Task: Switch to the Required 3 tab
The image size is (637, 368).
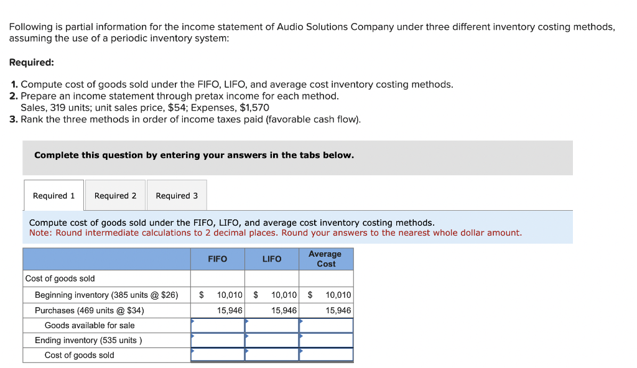Action: 177,195
